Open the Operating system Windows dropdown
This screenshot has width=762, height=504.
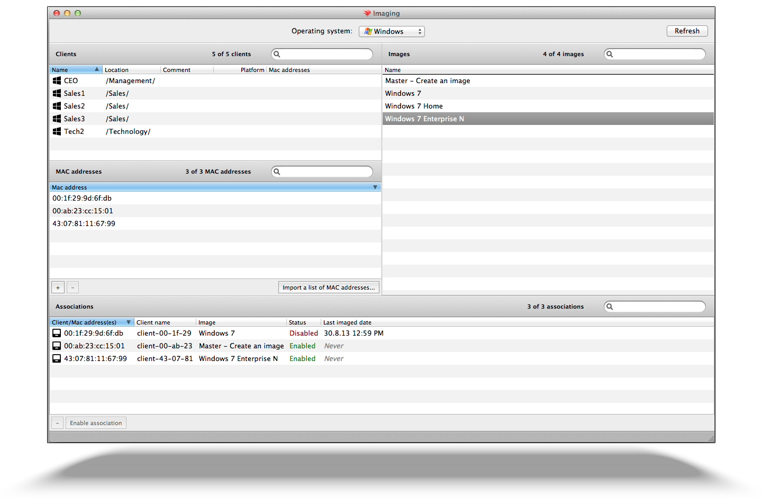tap(392, 31)
